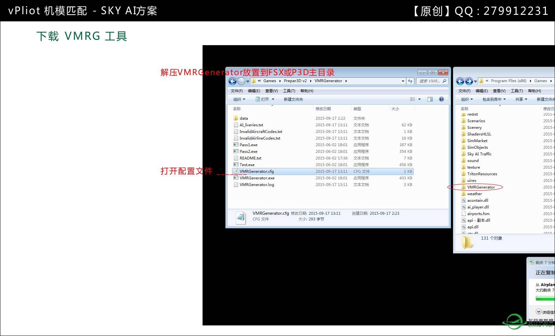Click the change view icon in VMRGenerator toolbar
555x336 pixels.
[x=412, y=99]
